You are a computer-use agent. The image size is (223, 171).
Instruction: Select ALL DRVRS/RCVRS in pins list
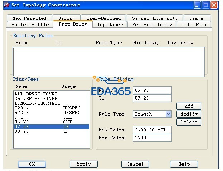(51, 94)
